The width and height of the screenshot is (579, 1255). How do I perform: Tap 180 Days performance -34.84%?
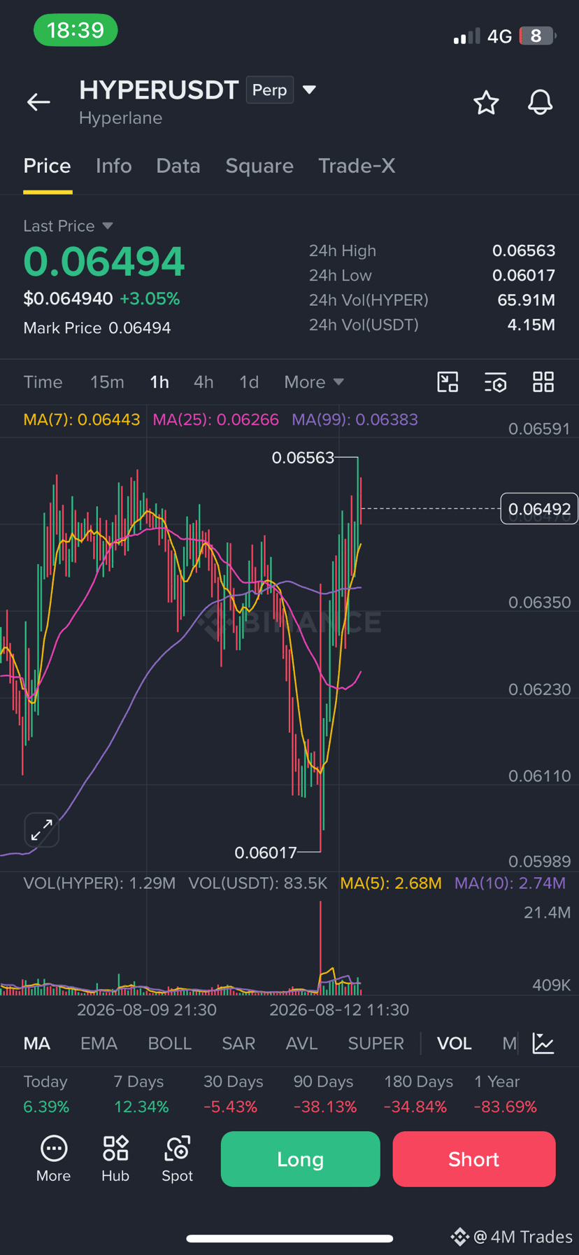click(418, 1094)
